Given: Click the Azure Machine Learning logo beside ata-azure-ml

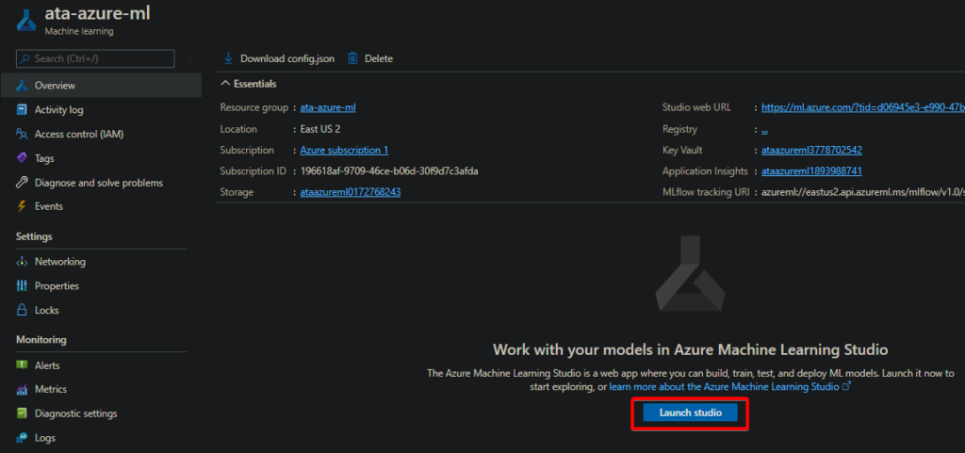Looking at the screenshot, I should point(26,20).
